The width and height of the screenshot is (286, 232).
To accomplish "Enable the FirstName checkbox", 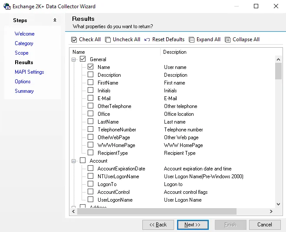I will click(x=90, y=82).
